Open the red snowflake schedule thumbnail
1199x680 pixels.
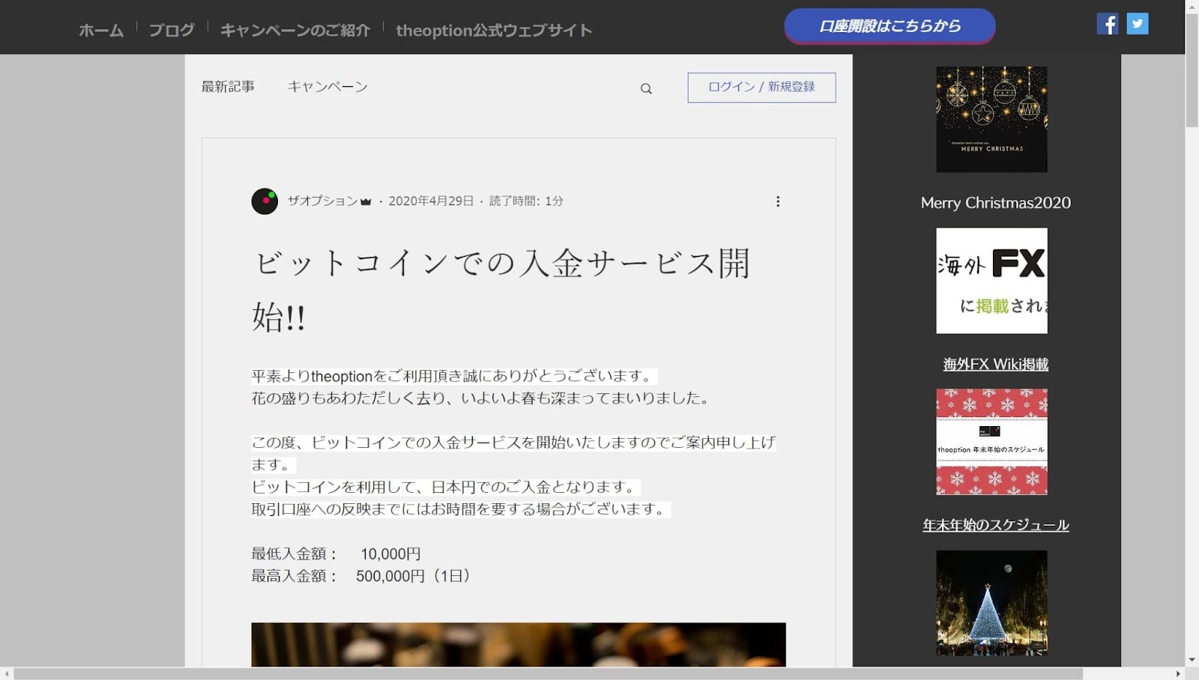pos(991,442)
